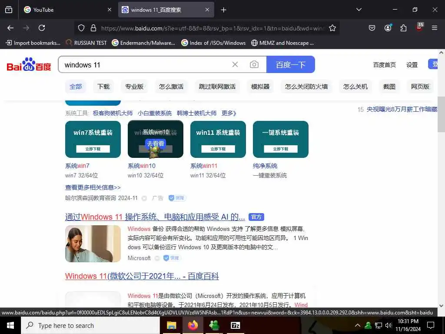
Task: Open the volume speaker tray icon
Action: 388,325
